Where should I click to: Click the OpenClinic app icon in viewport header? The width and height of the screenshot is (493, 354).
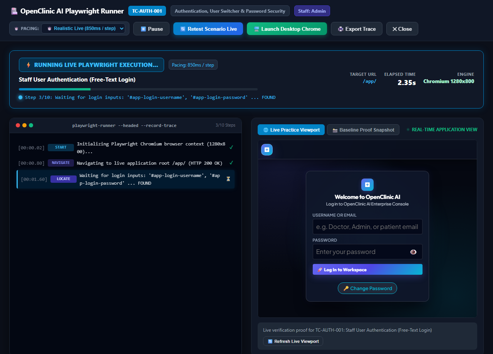(267, 150)
